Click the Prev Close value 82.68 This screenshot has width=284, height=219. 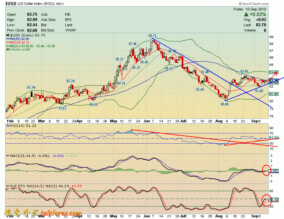(32, 30)
